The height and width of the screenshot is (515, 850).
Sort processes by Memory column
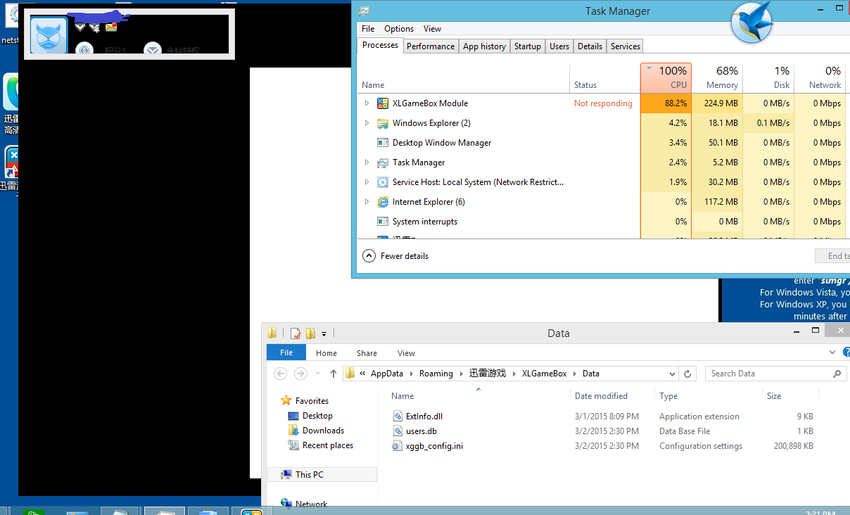[717, 77]
